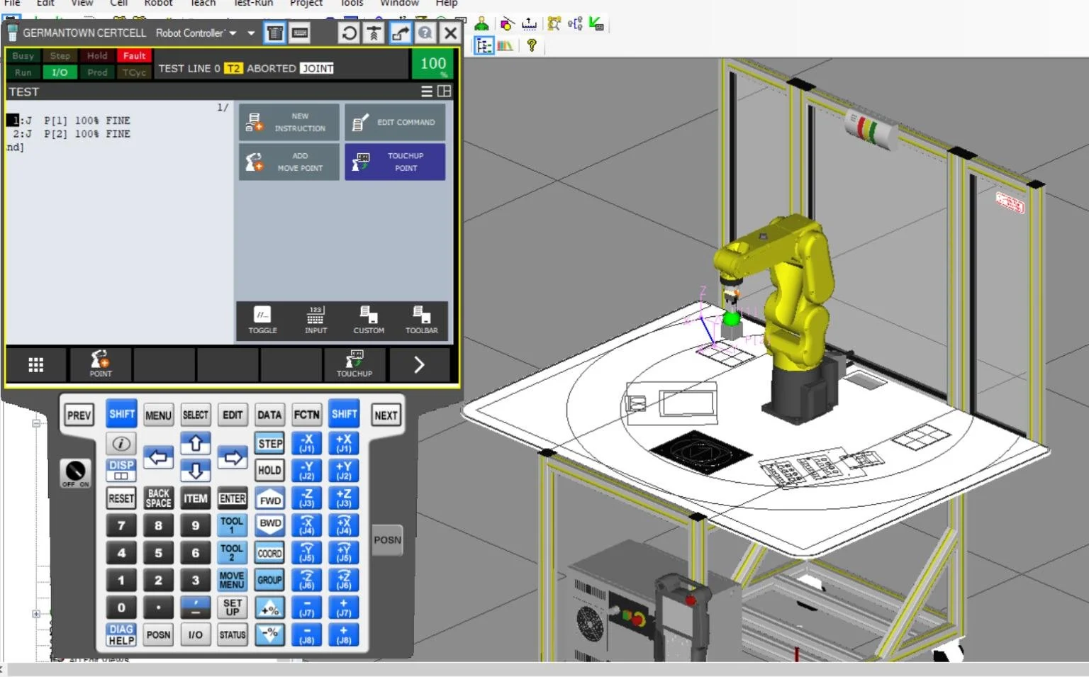Toggle the cell browser tree icon
The image size is (1089, 677).
[x=484, y=46]
